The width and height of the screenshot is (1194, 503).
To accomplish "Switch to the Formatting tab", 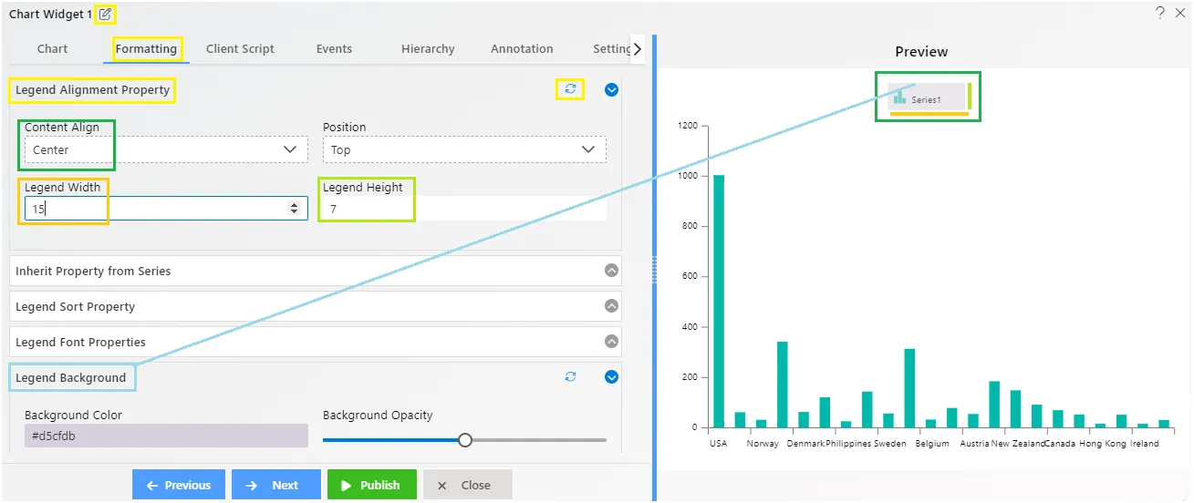I will click(x=146, y=49).
